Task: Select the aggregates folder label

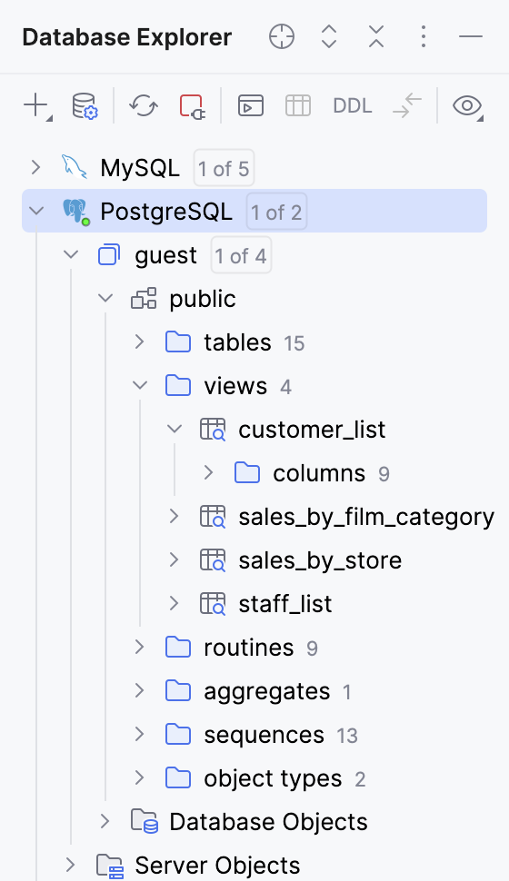Action: (266, 692)
